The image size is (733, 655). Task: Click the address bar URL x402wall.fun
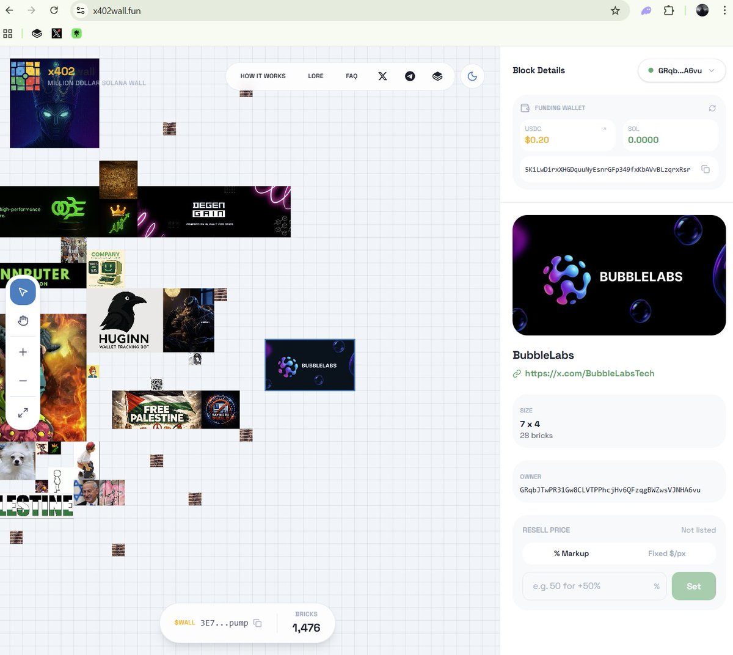click(x=117, y=10)
